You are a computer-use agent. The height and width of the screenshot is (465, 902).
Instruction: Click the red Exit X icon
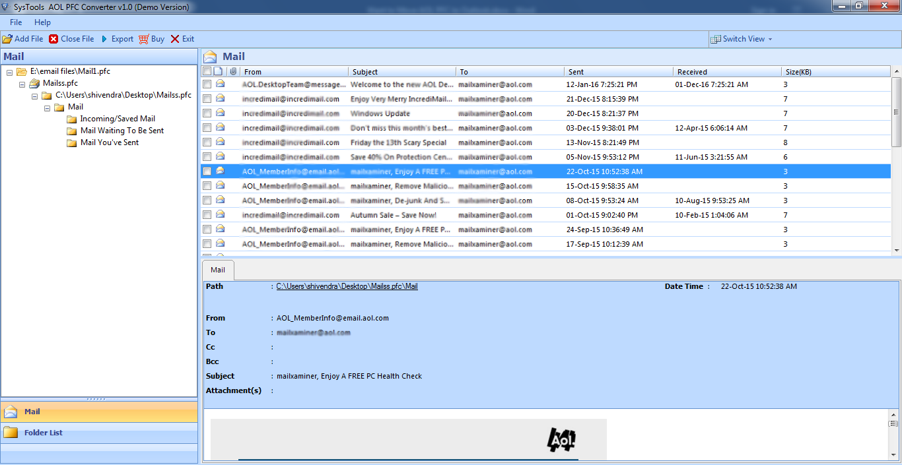pos(175,39)
